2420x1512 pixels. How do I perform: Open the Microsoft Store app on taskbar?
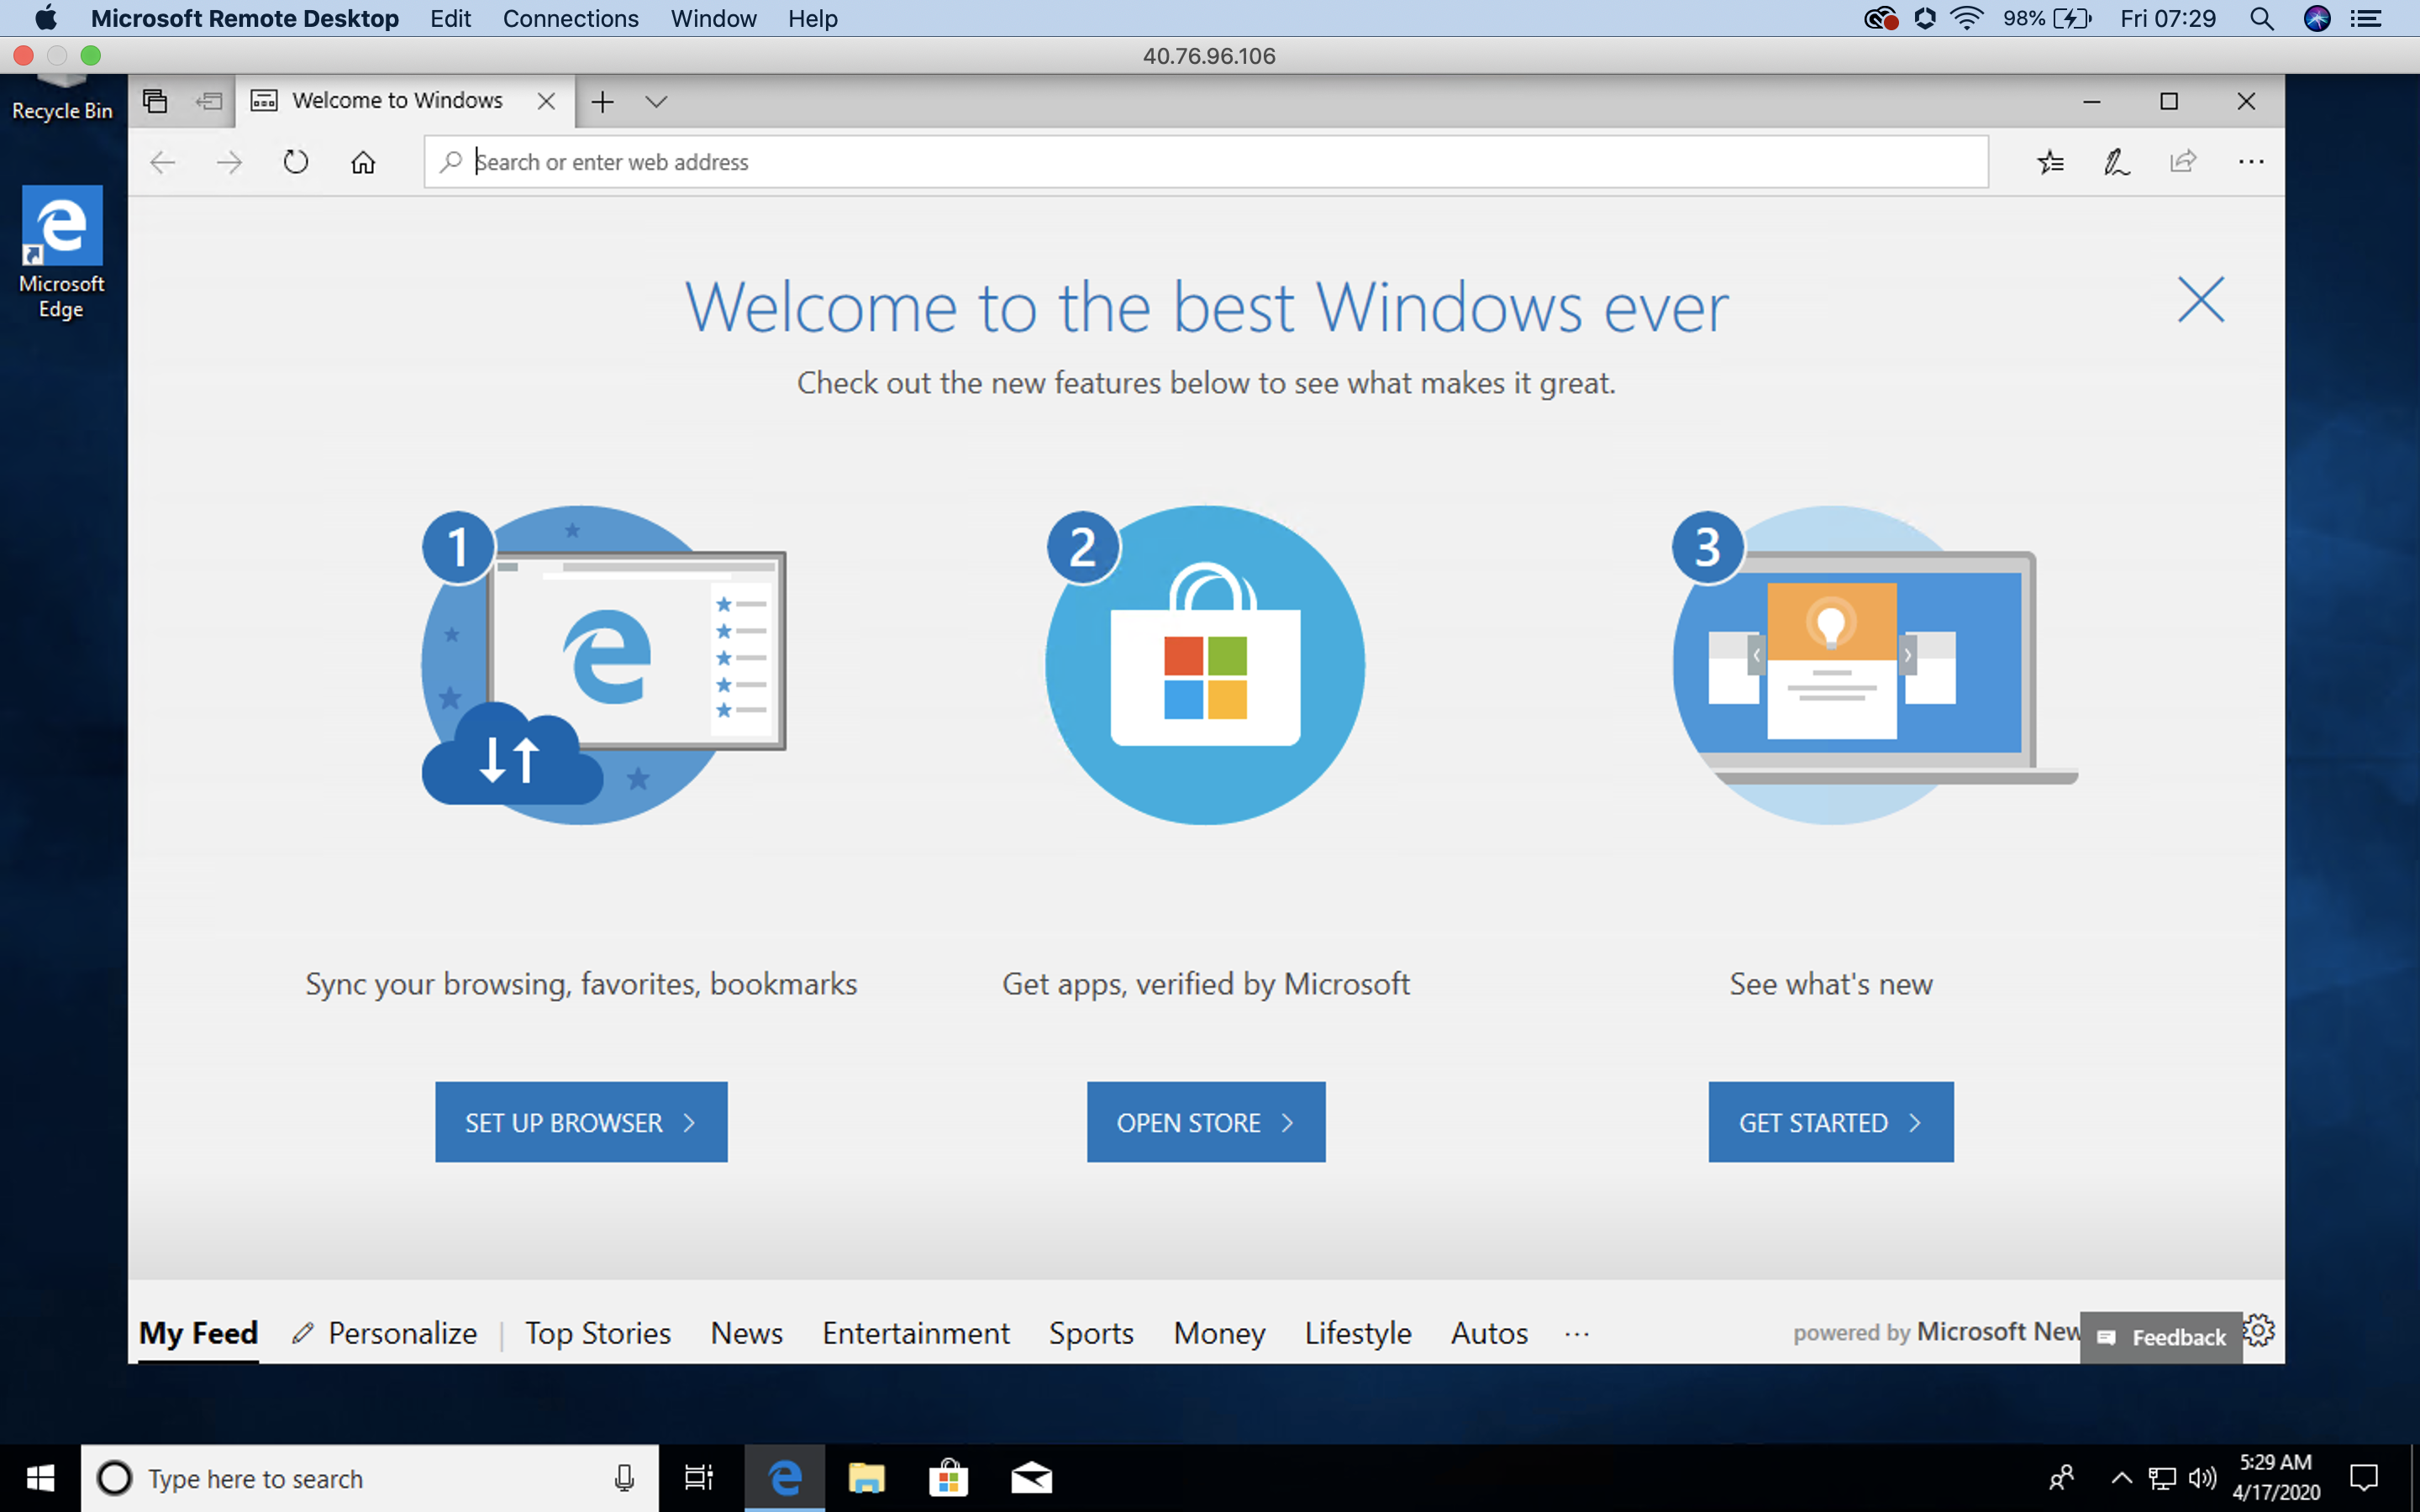(946, 1478)
